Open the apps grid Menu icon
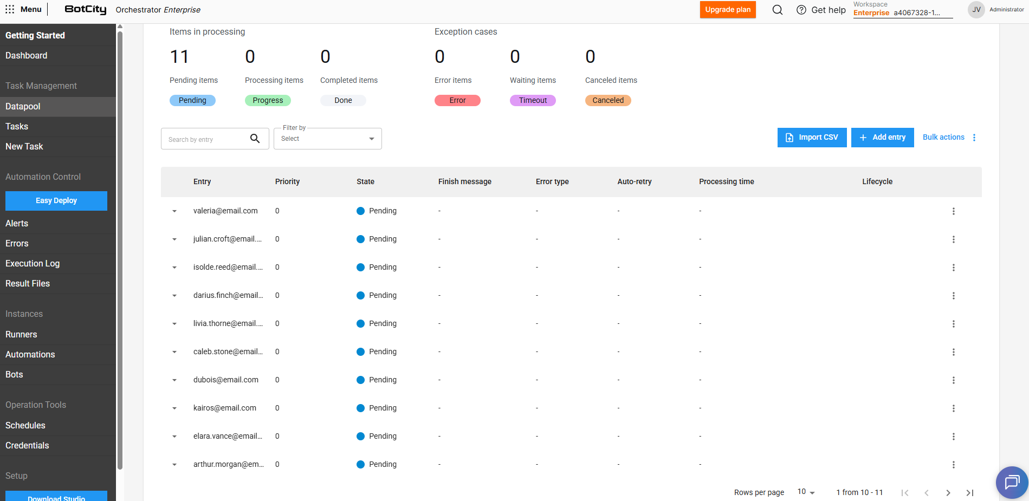1029x501 pixels. coord(10,9)
